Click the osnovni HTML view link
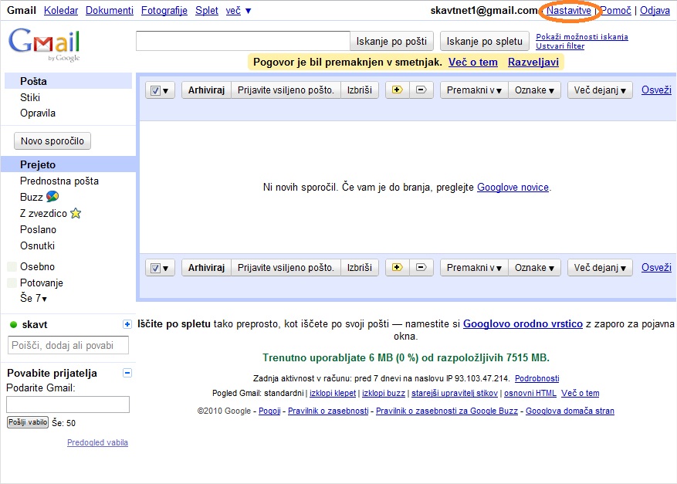This screenshot has height=484, width=677. [x=530, y=393]
